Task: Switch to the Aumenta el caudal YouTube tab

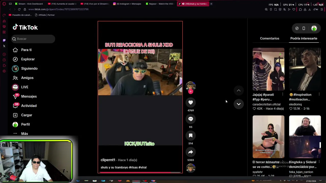Action: click(62, 4)
